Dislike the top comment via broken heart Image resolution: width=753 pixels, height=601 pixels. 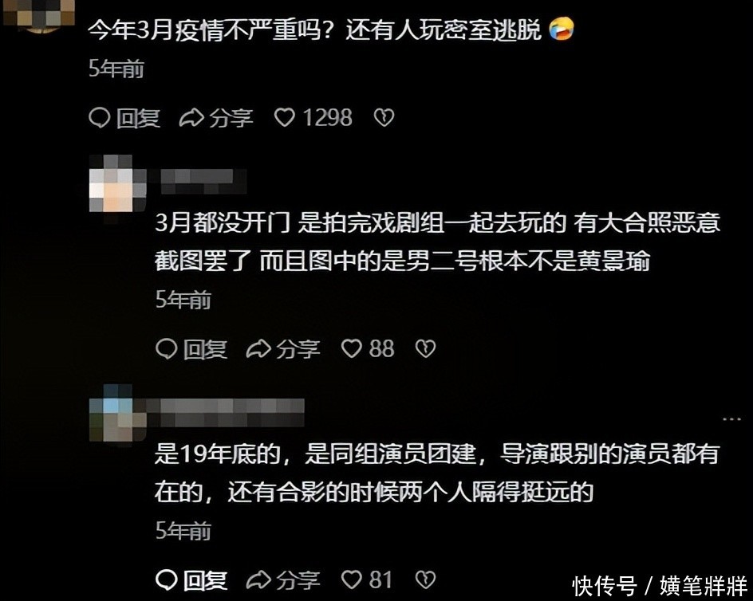click(x=384, y=118)
